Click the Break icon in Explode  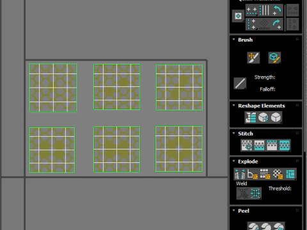pyautogui.click(x=240, y=174)
